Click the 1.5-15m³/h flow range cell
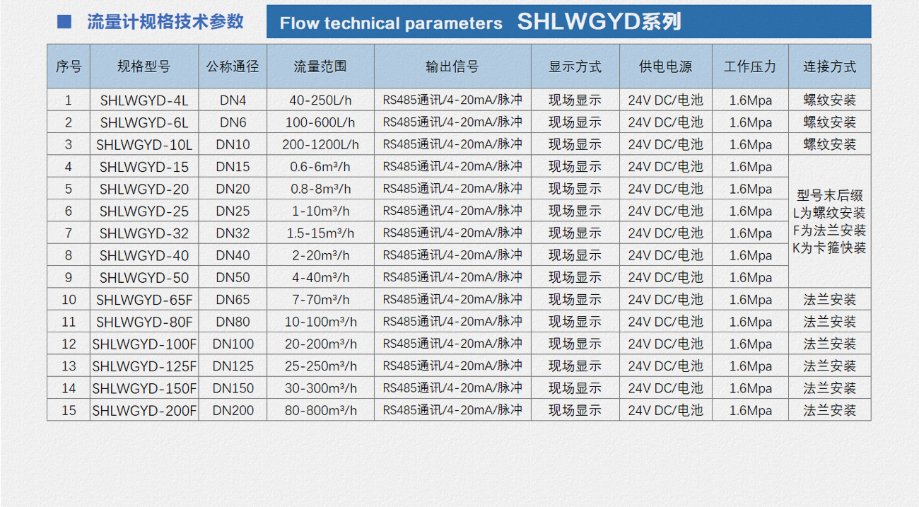The image size is (919, 507). click(x=320, y=233)
